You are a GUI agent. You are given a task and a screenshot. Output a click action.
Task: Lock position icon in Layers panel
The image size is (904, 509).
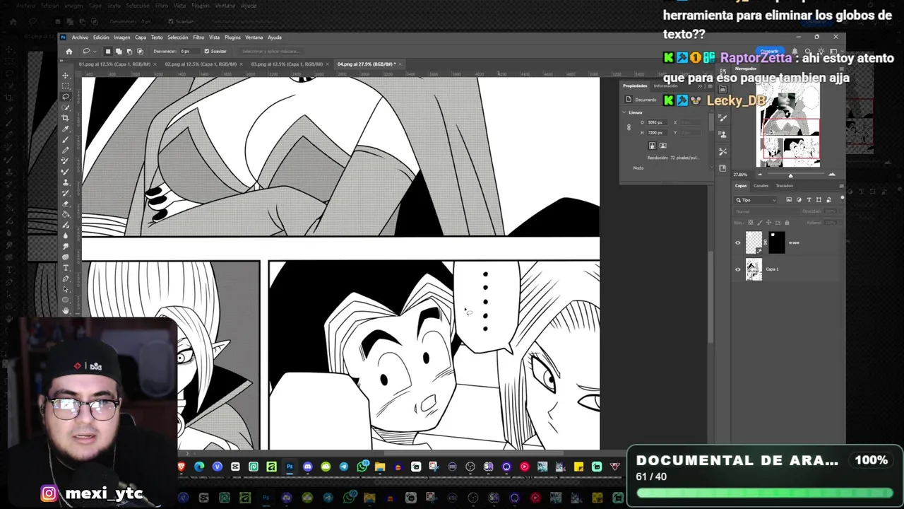[x=769, y=223]
